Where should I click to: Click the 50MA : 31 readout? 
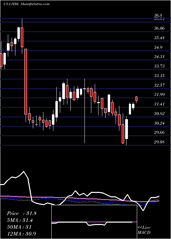(19, 227)
